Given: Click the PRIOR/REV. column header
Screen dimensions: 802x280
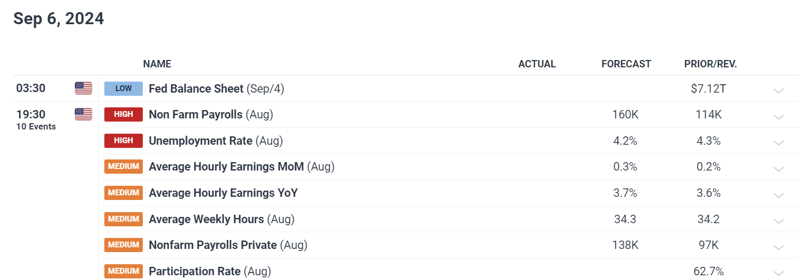Looking at the screenshot, I should point(710,64).
